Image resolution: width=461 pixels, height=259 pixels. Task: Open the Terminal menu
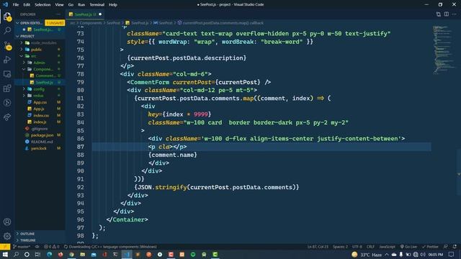[x=97, y=5]
